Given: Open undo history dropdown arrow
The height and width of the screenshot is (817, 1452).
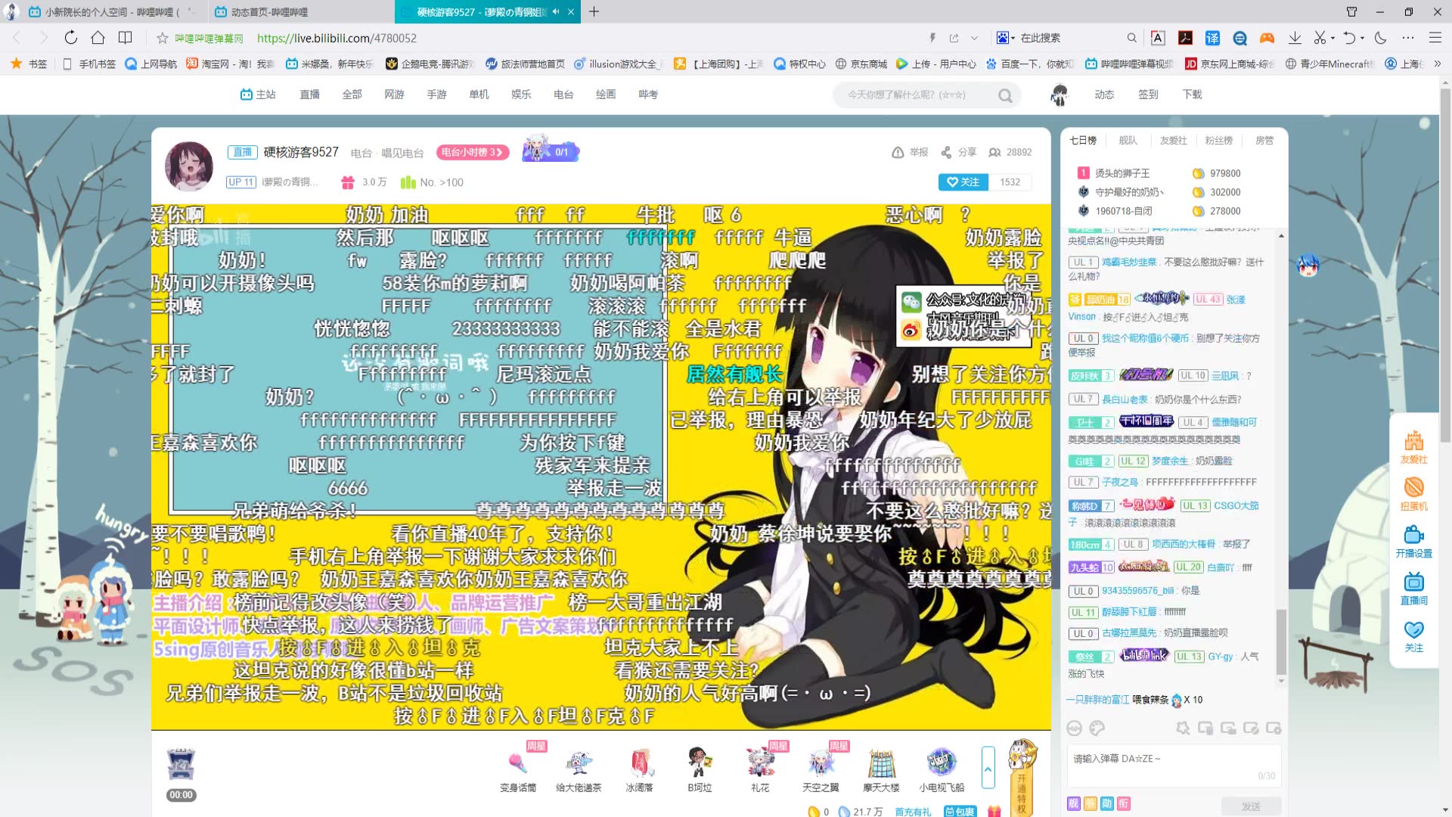Looking at the screenshot, I should pos(1362,38).
